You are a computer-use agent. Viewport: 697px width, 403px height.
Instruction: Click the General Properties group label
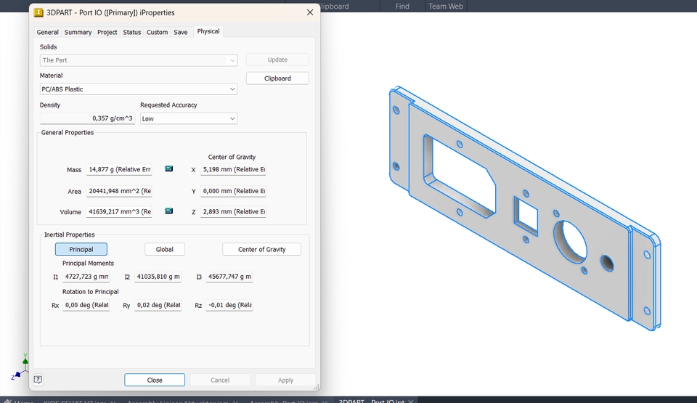[68, 133]
